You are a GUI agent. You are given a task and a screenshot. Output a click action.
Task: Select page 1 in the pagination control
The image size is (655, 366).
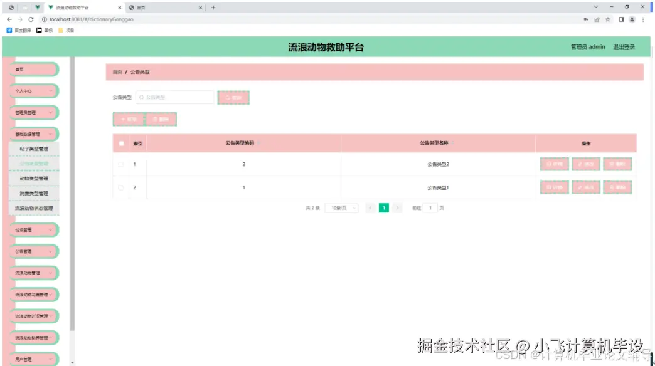(384, 207)
